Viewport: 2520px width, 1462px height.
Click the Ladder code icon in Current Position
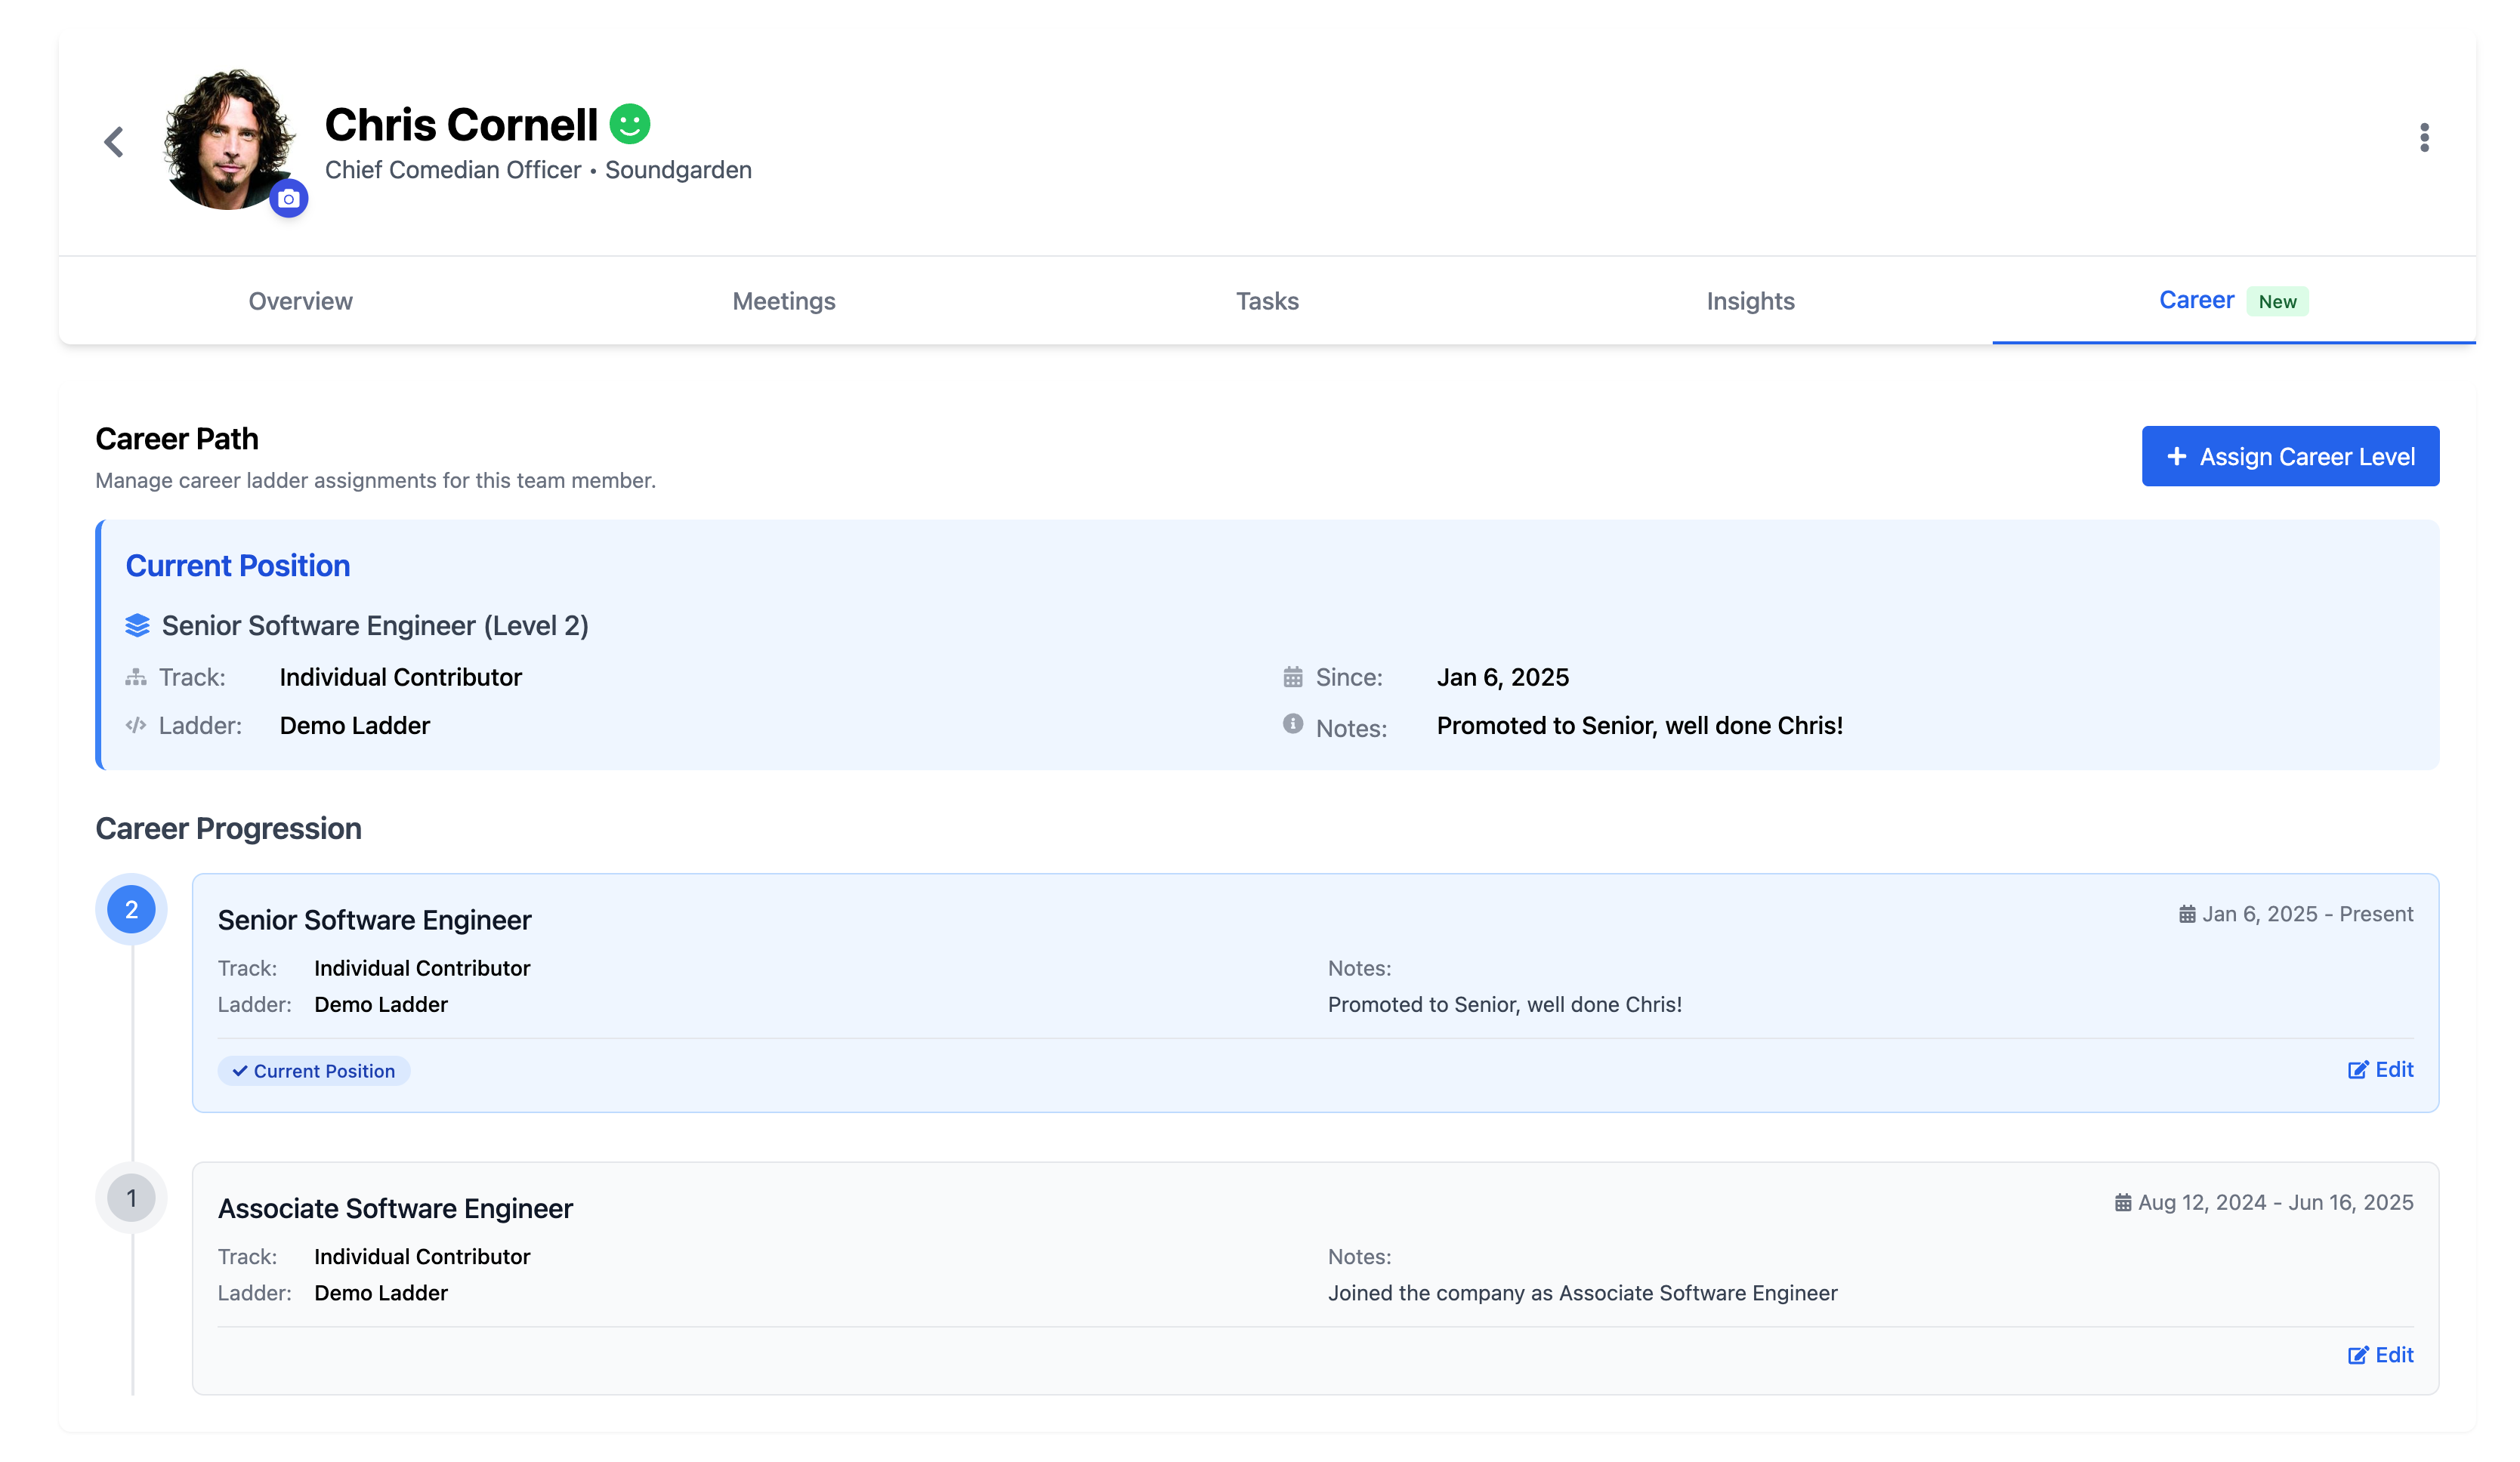(x=136, y=725)
